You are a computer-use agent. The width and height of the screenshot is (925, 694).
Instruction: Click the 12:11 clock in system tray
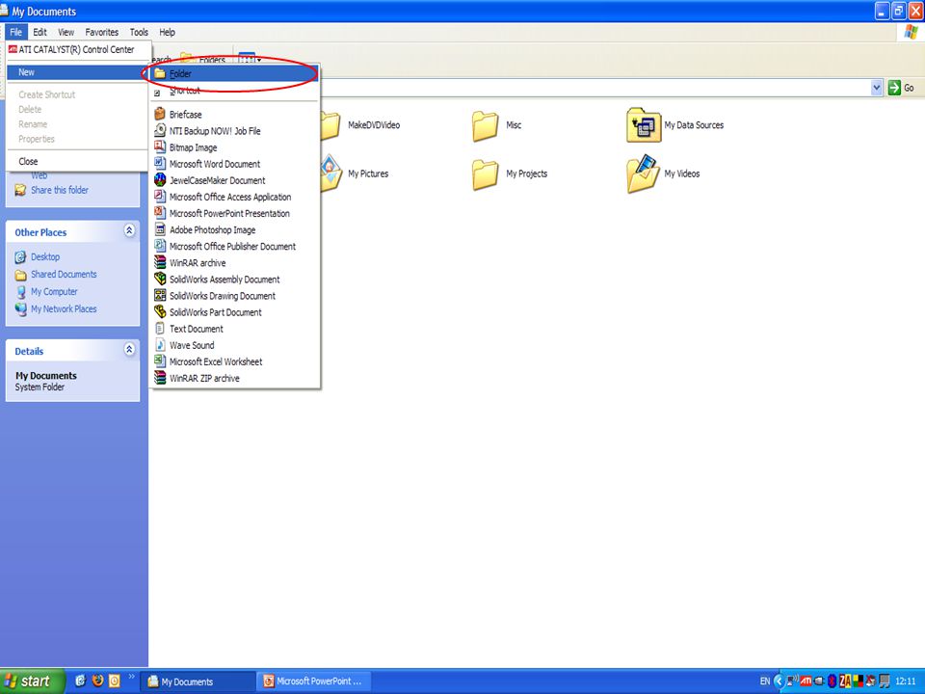pyautogui.click(x=905, y=681)
